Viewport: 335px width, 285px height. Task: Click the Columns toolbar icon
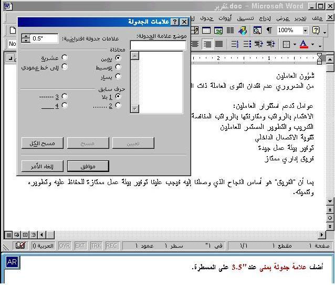(x=231, y=31)
